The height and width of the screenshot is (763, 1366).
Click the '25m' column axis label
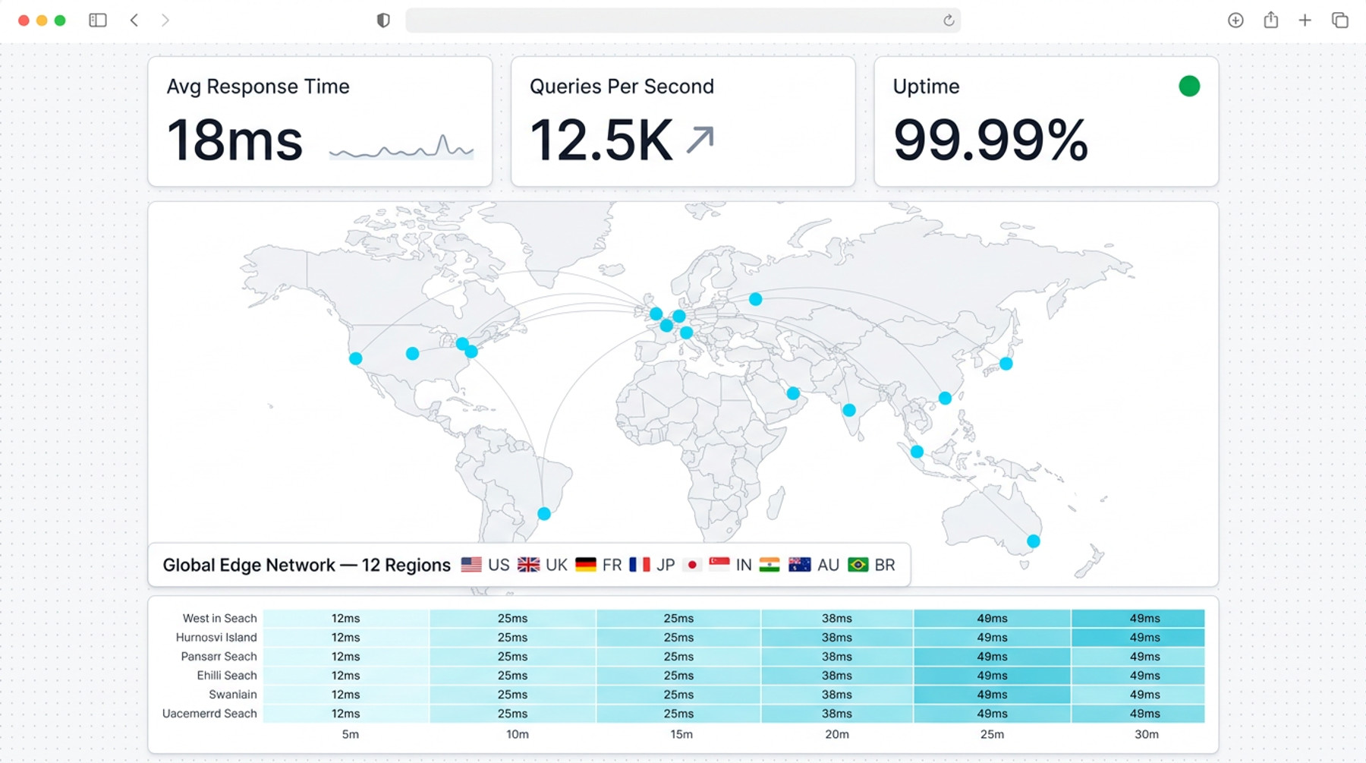(x=992, y=734)
